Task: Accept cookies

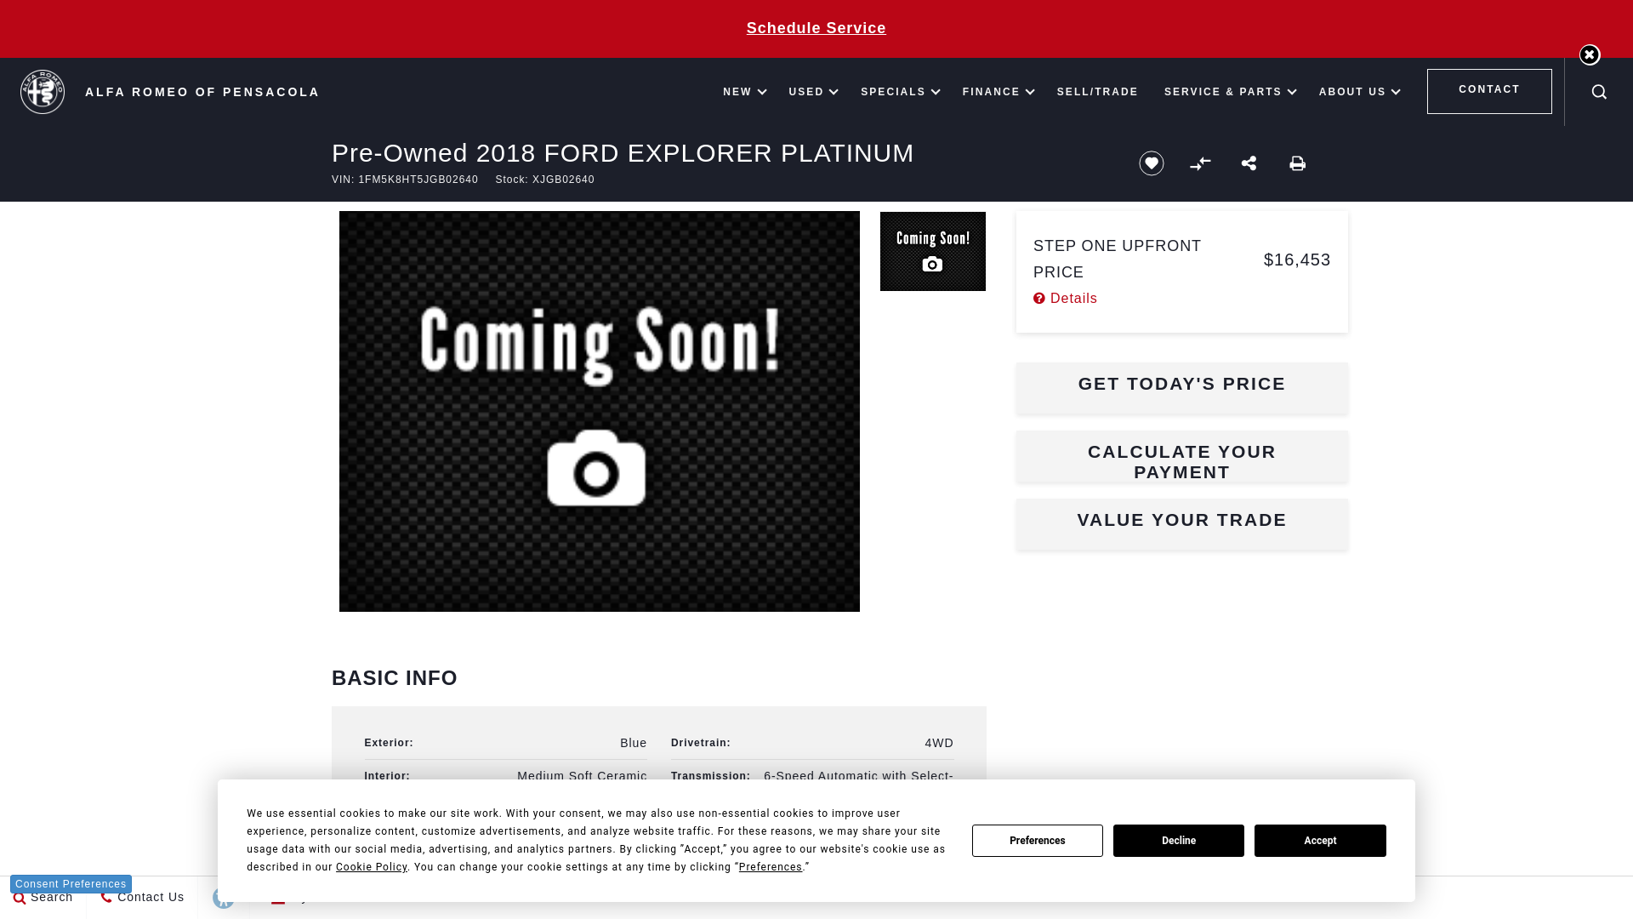Action: (1319, 841)
